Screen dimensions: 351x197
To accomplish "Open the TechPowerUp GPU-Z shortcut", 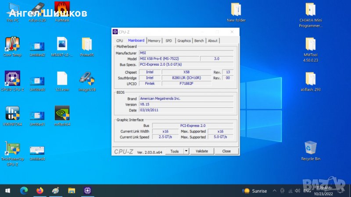I will click(12, 149).
